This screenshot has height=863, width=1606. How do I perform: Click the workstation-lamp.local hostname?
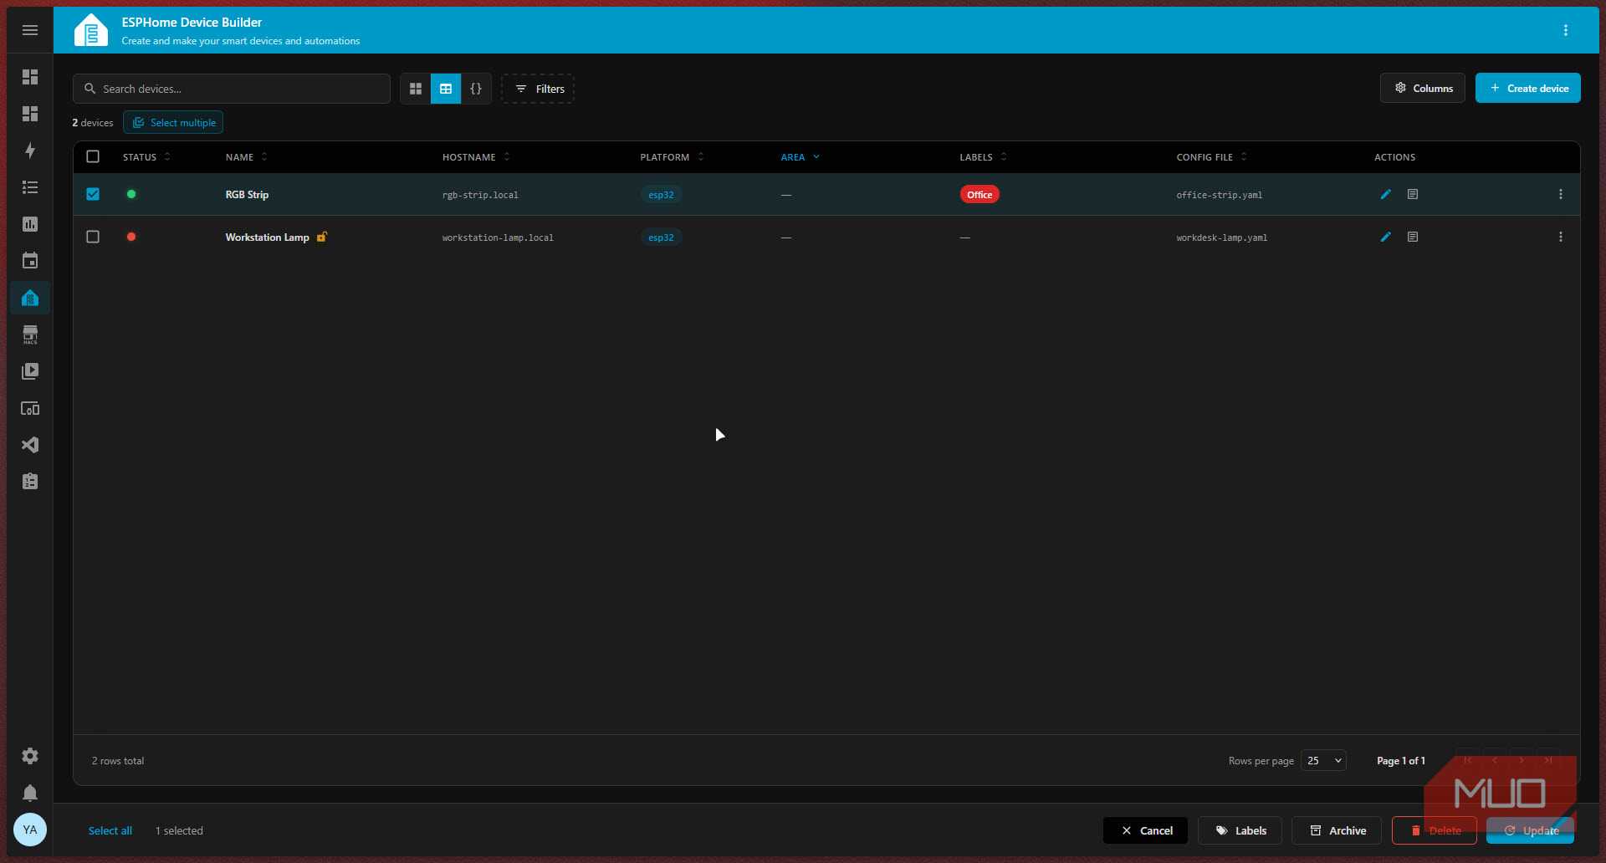tap(498, 237)
